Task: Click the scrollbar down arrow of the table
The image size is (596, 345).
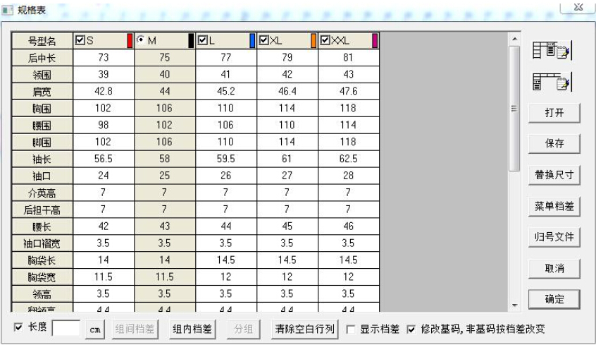Action: 514,306
